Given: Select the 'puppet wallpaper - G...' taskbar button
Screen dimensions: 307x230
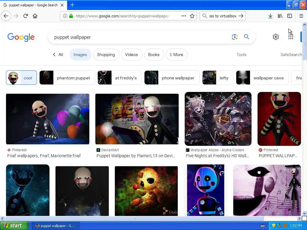Looking at the screenshot, I should point(55,226).
